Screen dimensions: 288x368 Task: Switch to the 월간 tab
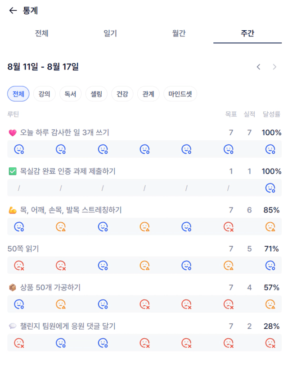tap(179, 33)
